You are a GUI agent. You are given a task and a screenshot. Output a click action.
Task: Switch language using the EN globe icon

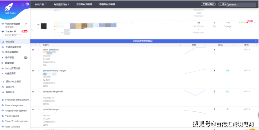[27, 4]
